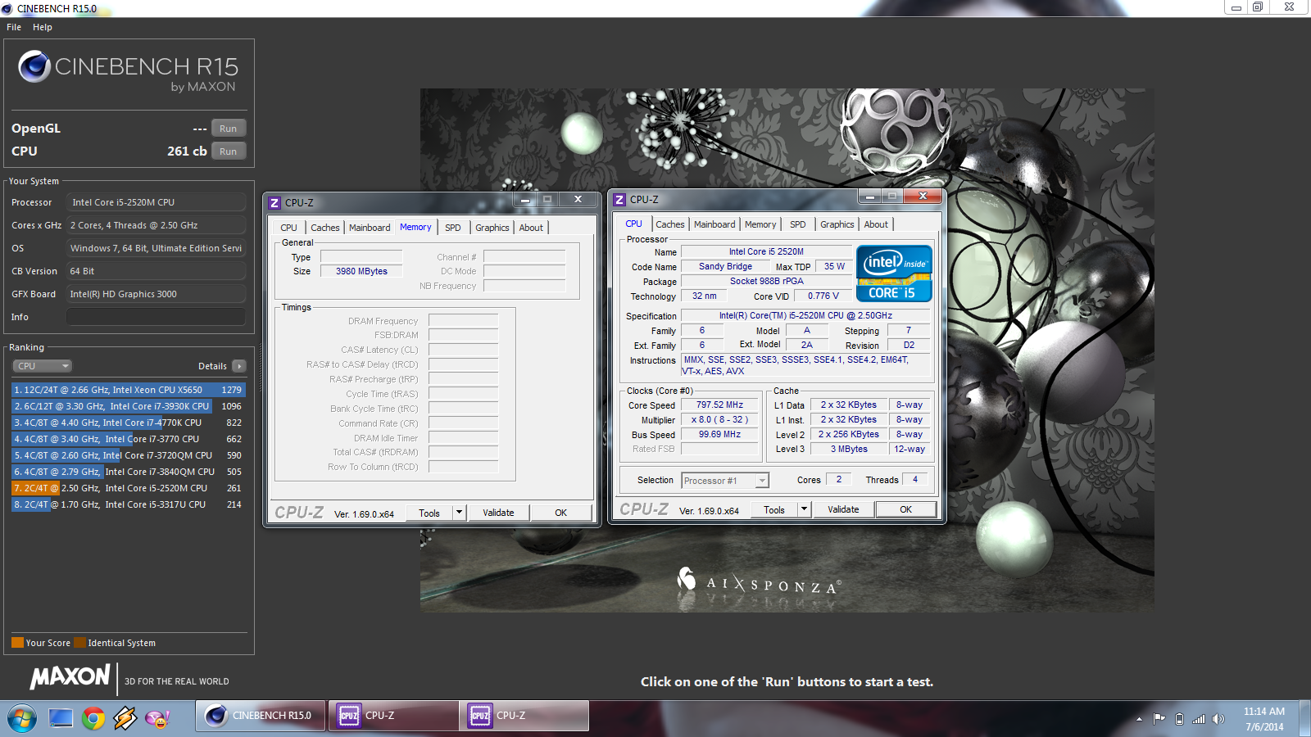Image resolution: width=1311 pixels, height=737 pixels.
Task: Select ranking row Intel Core i7-3930K CPU
Action: 128,406
